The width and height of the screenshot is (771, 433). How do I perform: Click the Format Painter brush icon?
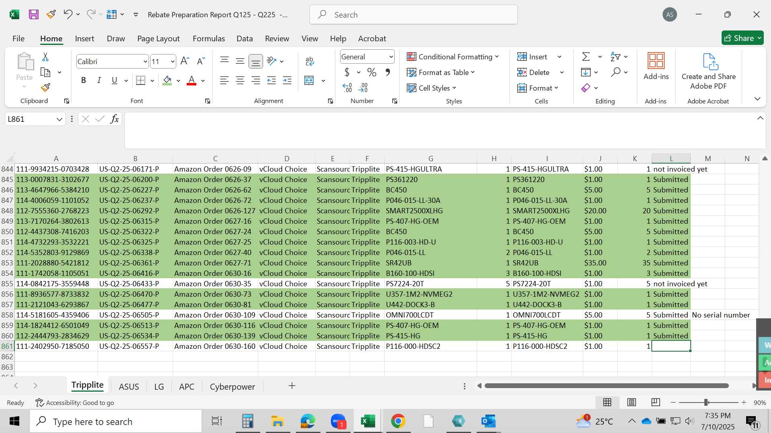pos(45,87)
